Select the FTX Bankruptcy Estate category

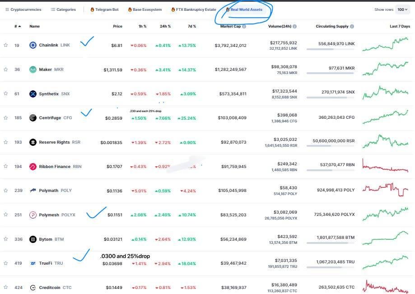tap(194, 9)
